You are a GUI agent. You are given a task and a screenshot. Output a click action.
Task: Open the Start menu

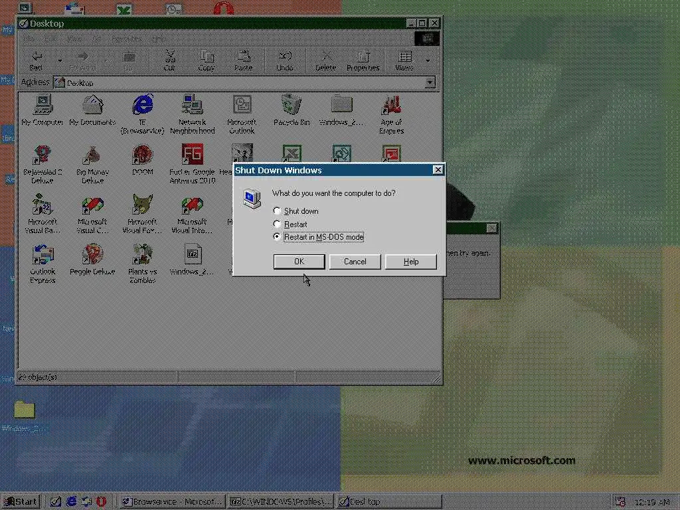(21, 502)
